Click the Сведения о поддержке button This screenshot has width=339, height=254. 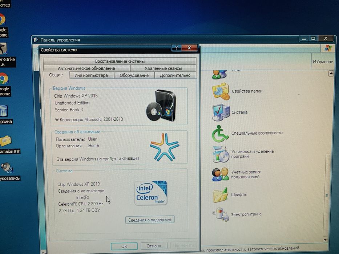click(150, 220)
